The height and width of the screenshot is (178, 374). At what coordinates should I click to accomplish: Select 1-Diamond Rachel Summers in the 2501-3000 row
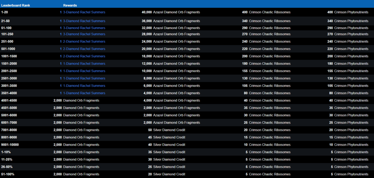coord(84,79)
